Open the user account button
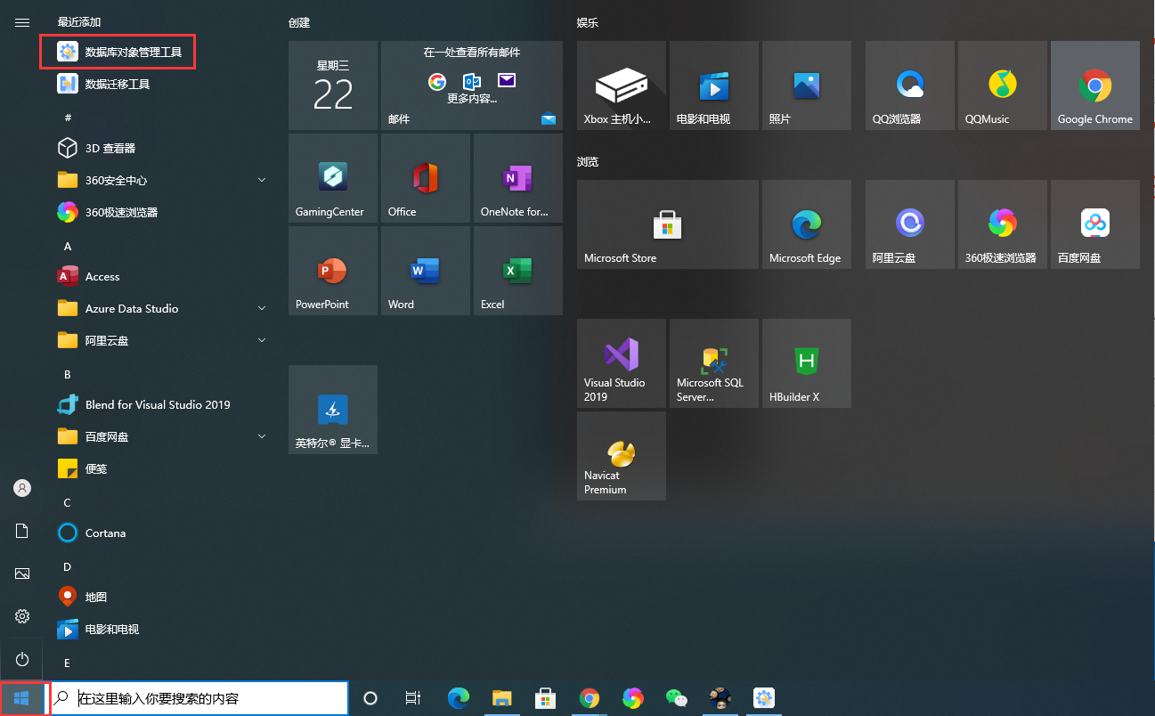This screenshot has width=1155, height=716. click(22, 488)
